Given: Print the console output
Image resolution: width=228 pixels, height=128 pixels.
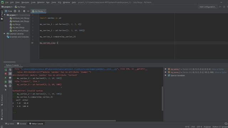Looking at the screenshot, I should click(10, 78).
